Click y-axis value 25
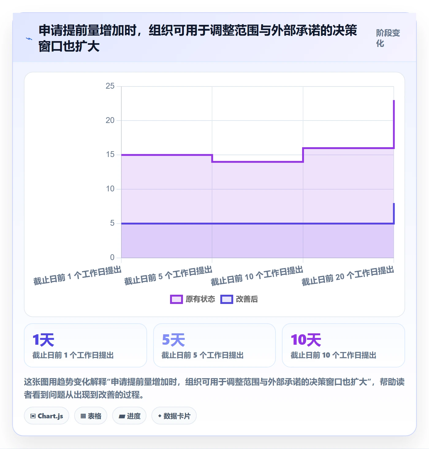 click(x=110, y=86)
